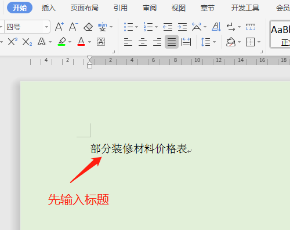Open the 开发工具 tab

coord(245,8)
